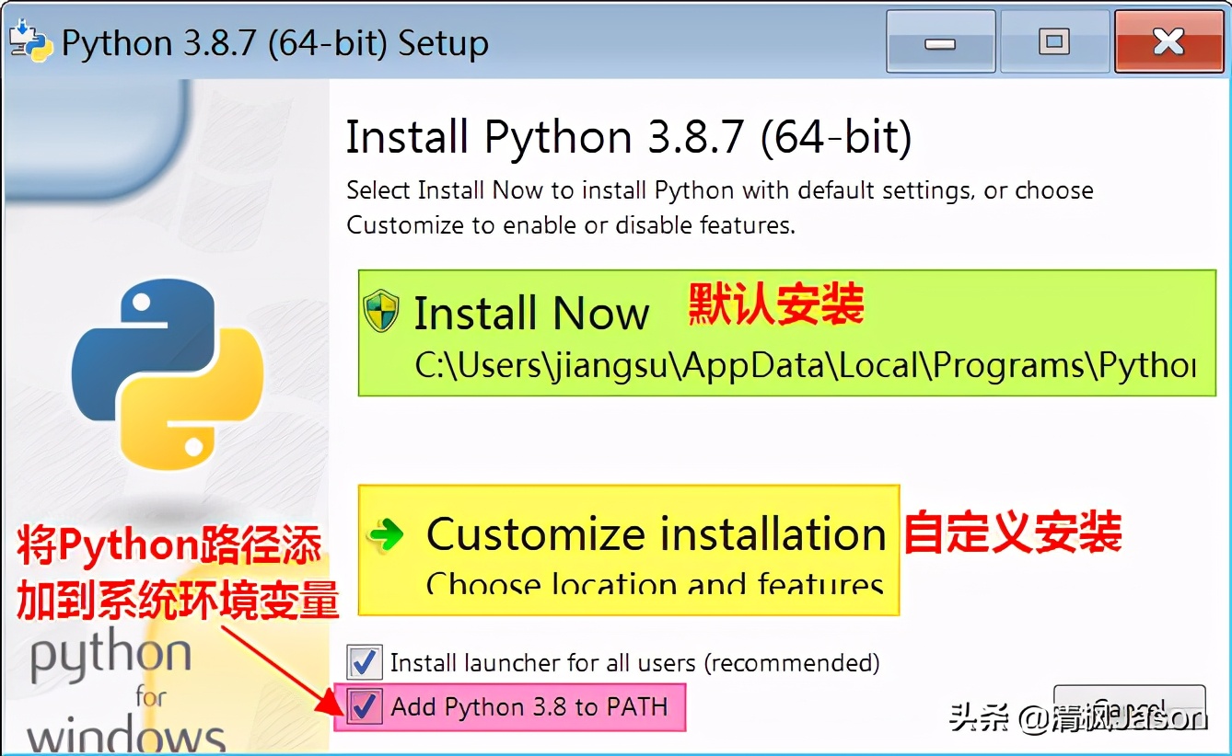Click the red close icon at top right
Image resolution: width=1232 pixels, height=756 pixels.
click(1168, 40)
